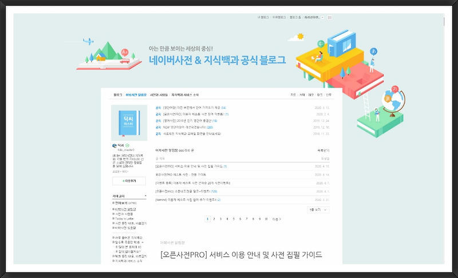Screen dimensions: 458x278
Task: Open the 딕씨 마스터 profile image
Action: coord(129,123)
